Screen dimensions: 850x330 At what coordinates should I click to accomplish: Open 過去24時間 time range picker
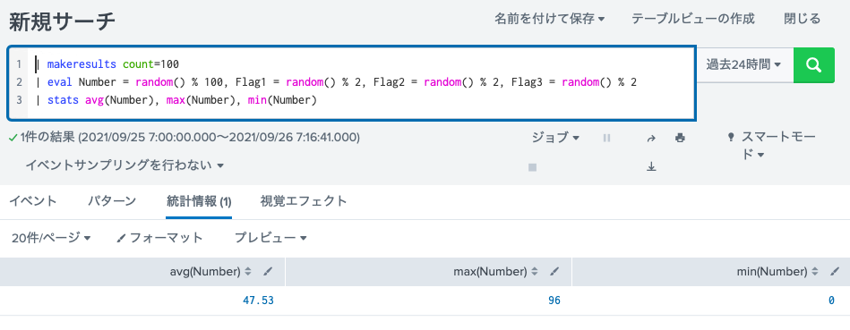click(743, 65)
